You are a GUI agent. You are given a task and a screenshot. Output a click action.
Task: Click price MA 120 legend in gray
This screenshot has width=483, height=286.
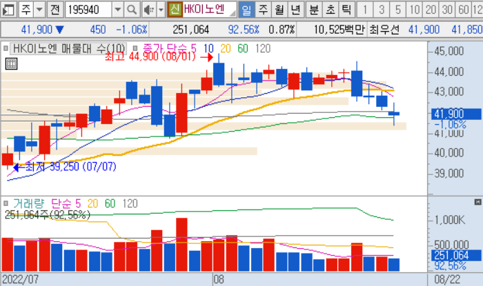click(263, 48)
